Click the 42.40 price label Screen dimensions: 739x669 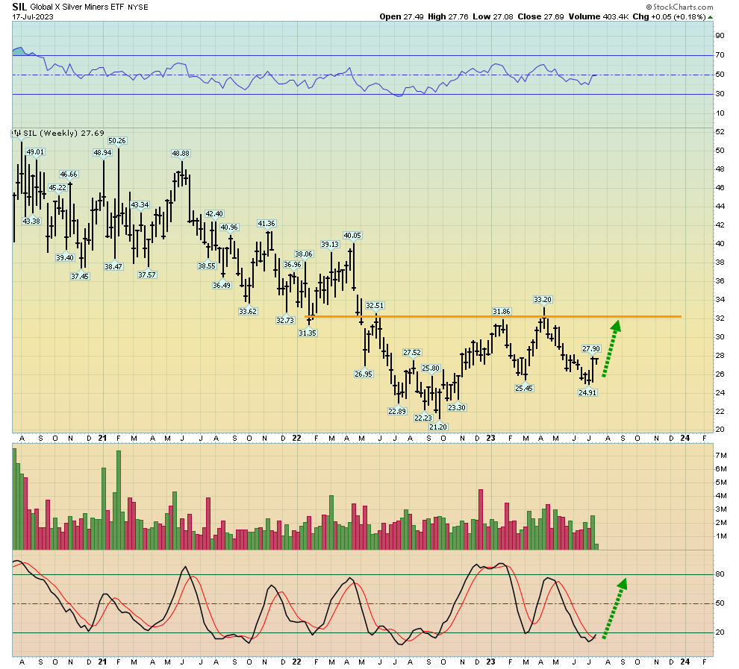click(214, 214)
